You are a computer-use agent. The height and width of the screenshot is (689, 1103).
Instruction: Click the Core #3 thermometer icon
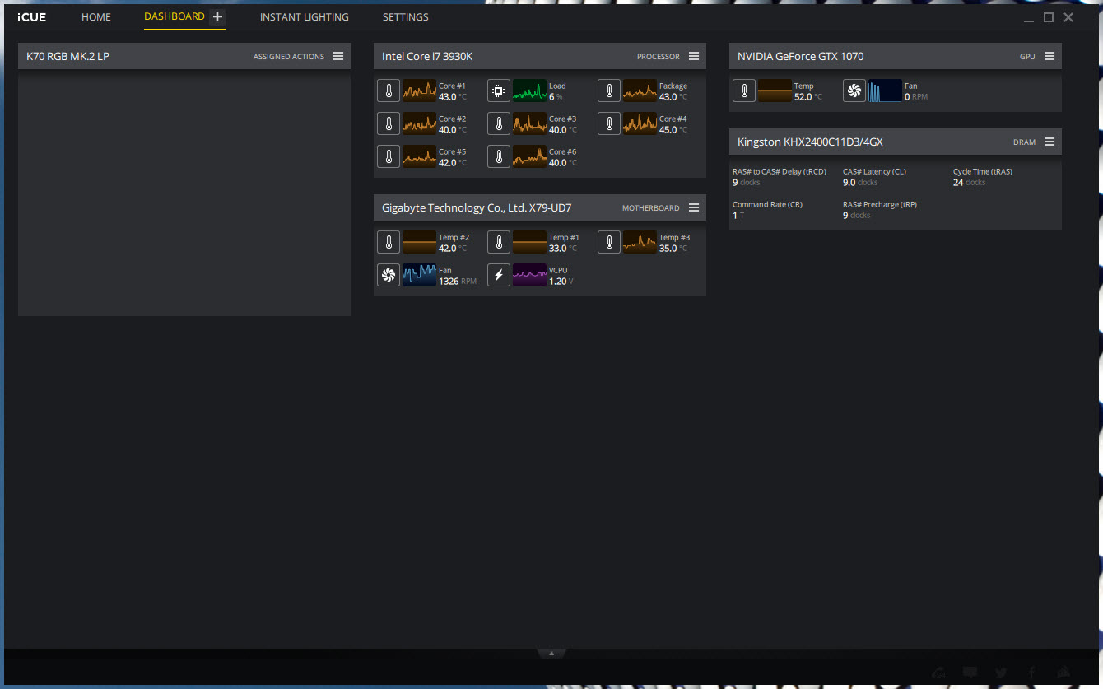click(499, 123)
